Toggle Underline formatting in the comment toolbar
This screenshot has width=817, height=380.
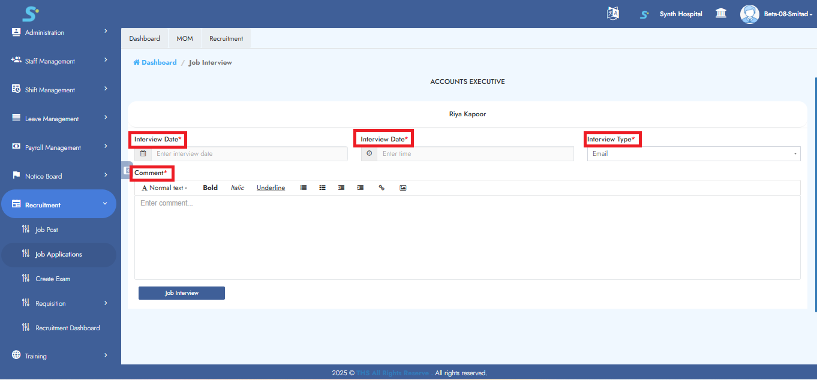coord(271,188)
